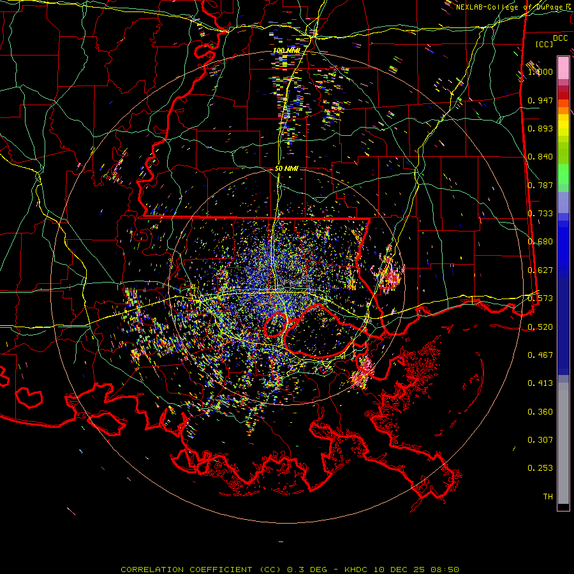574x574 pixels.
Task: Click the DCC label above the color scale
Action: coord(560,38)
